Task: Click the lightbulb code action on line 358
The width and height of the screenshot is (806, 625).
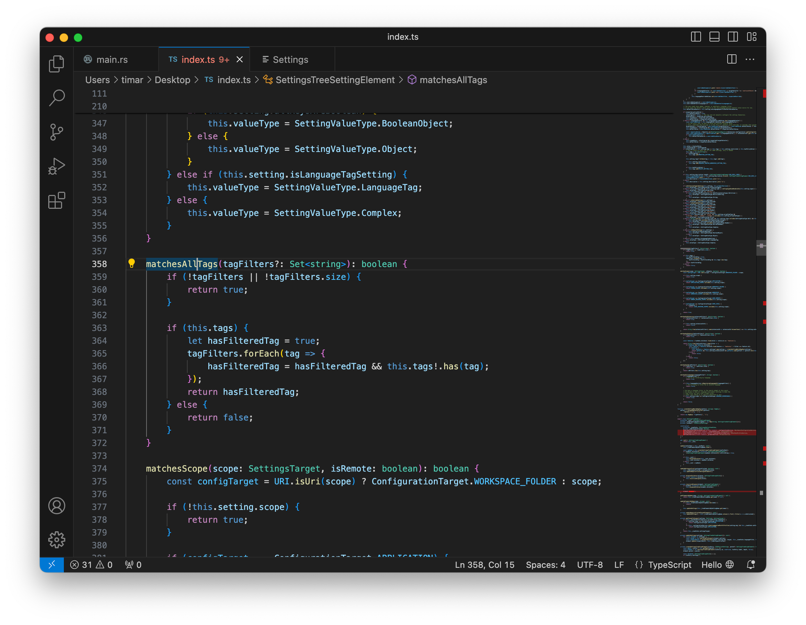Action: click(132, 264)
